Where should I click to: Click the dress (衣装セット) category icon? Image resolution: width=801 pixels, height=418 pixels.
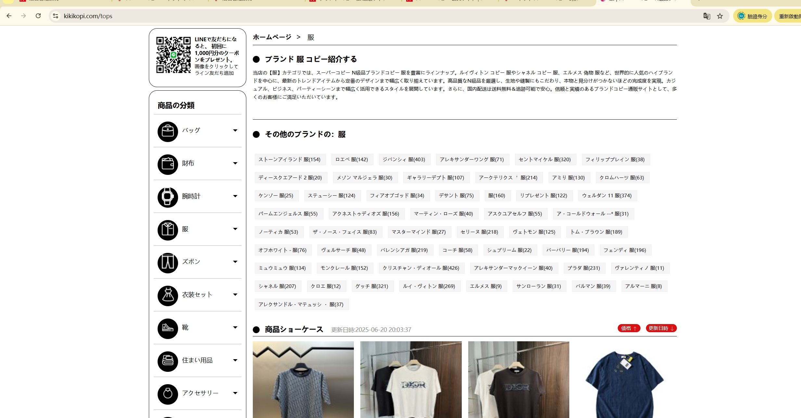click(x=168, y=296)
